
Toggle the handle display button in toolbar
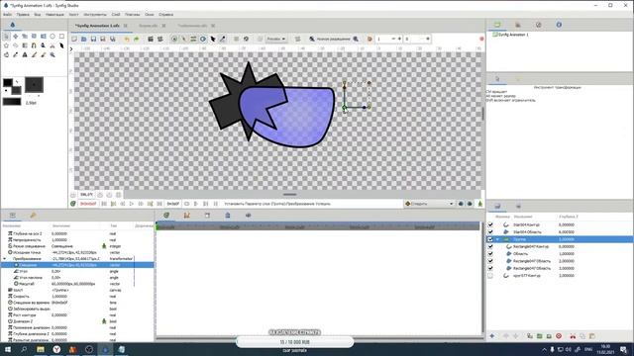[x=174, y=40]
